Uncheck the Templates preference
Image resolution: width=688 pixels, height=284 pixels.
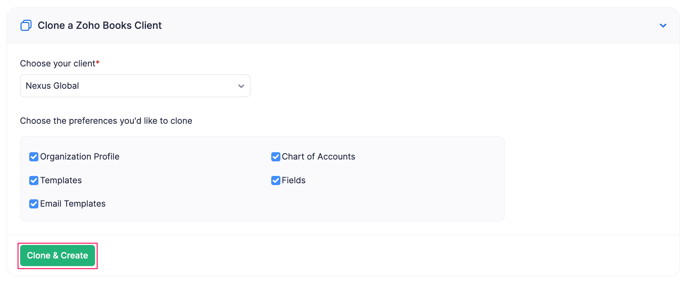(34, 180)
